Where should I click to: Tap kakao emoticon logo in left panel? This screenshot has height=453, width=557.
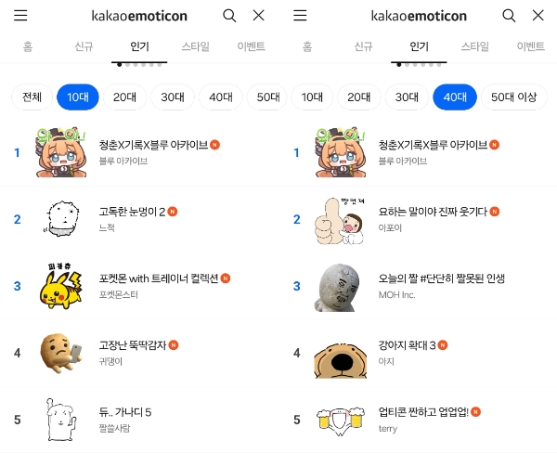tap(138, 16)
